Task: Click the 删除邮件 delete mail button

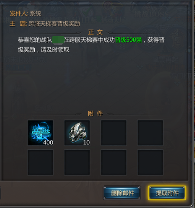Action: [122, 193]
